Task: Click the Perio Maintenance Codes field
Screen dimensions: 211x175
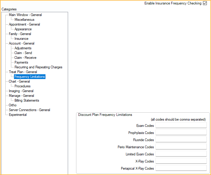Action: [181, 147]
